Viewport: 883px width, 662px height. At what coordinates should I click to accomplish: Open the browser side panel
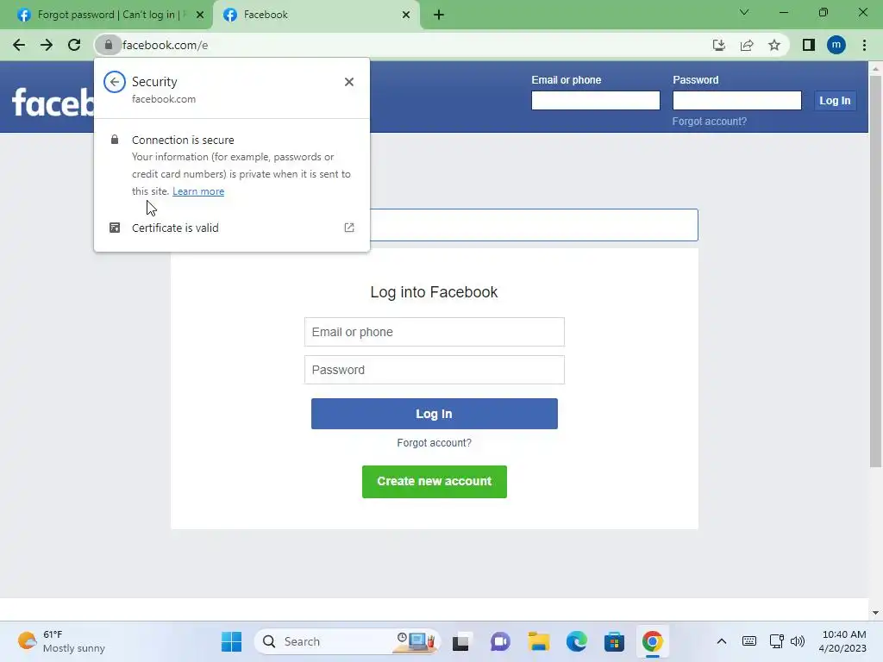809,45
